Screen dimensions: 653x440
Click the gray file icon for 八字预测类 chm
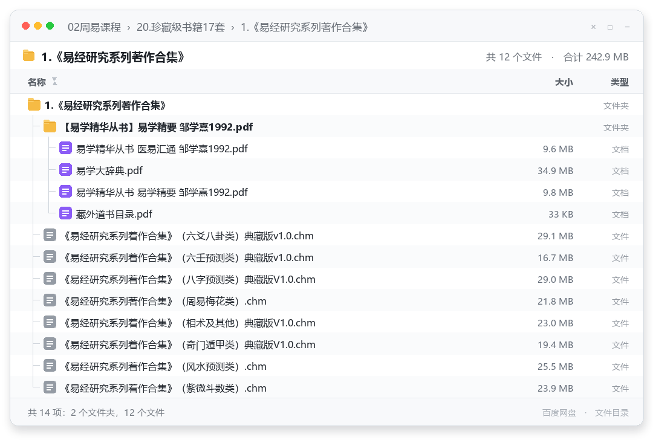(50, 279)
